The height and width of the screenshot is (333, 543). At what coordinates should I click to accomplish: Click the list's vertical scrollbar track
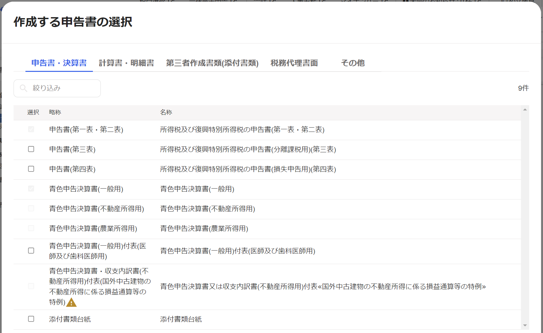[x=525, y=218]
